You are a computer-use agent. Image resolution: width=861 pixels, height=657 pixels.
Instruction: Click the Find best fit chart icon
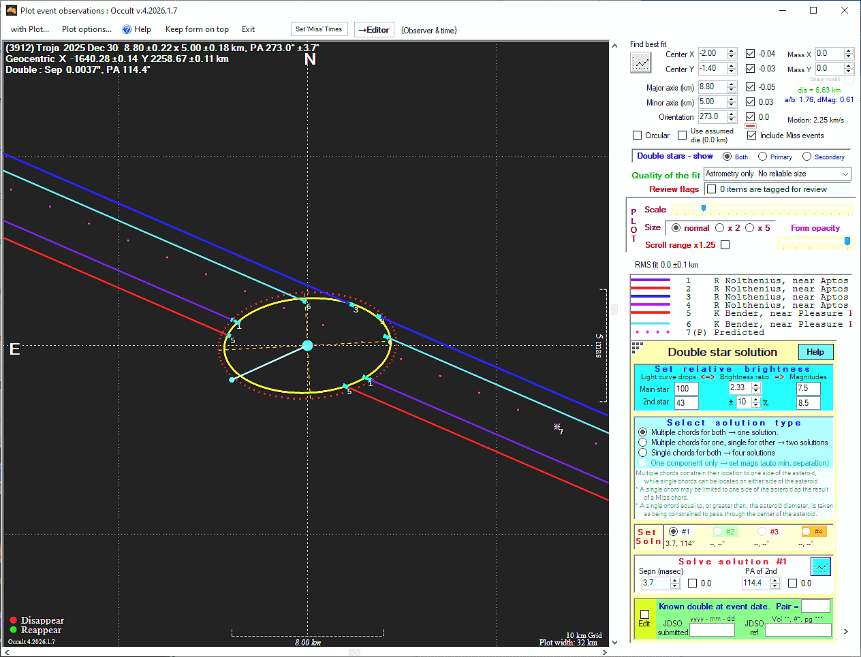tap(640, 63)
